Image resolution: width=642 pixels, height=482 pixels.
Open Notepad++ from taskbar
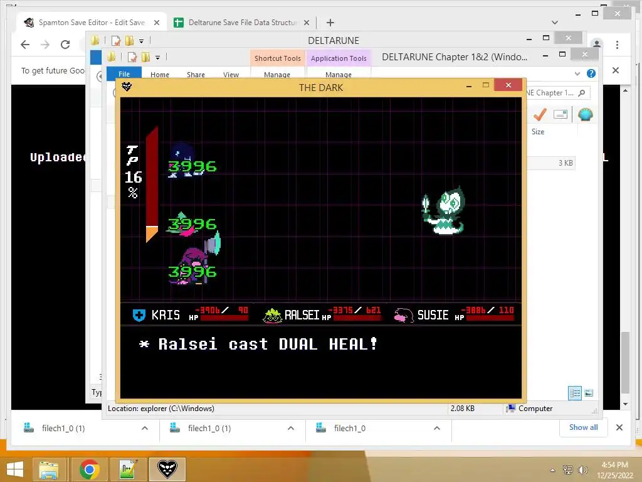click(x=129, y=469)
